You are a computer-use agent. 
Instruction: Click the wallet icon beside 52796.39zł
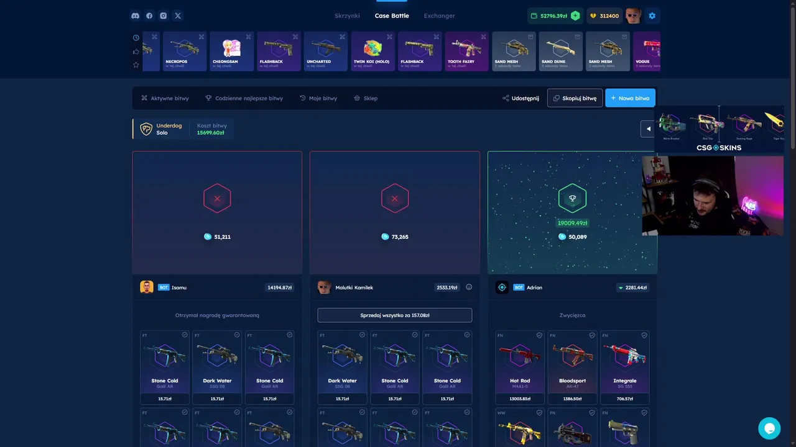tap(535, 16)
